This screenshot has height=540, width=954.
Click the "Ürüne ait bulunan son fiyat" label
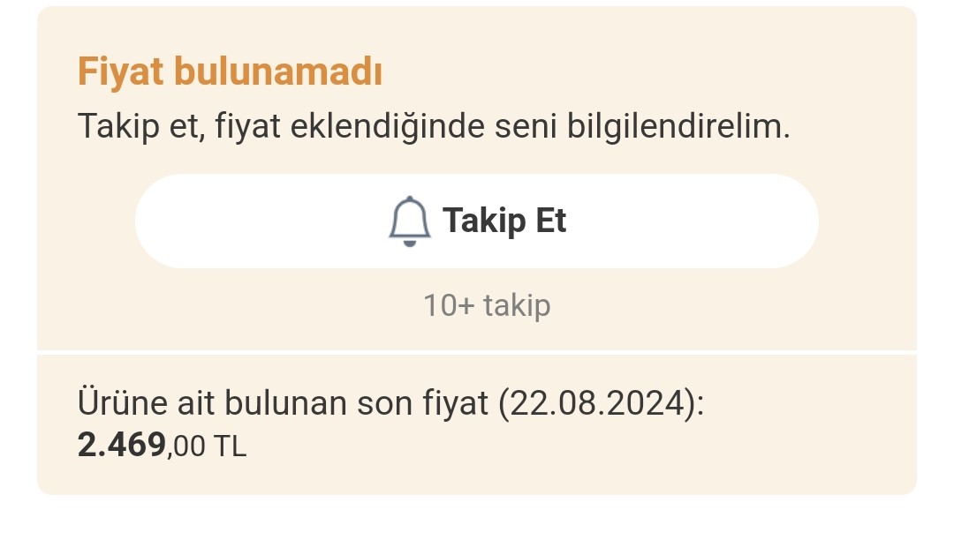[x=283, y=404]
